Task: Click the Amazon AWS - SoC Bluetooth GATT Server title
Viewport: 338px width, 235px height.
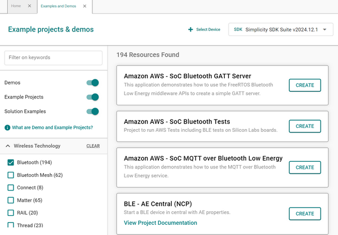Action: 188,76
